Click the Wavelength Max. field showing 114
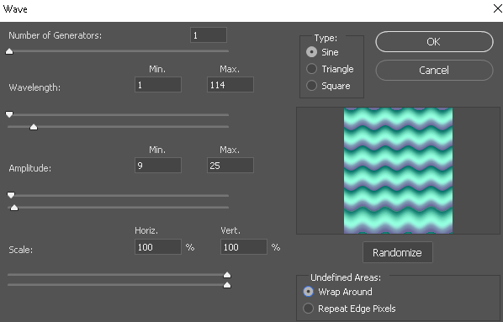 (230, 85)
